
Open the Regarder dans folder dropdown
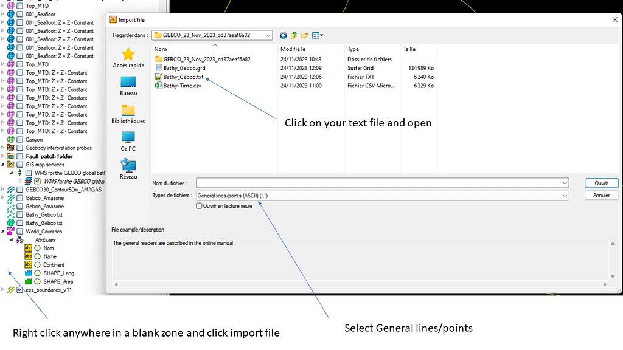pos(268,35)
